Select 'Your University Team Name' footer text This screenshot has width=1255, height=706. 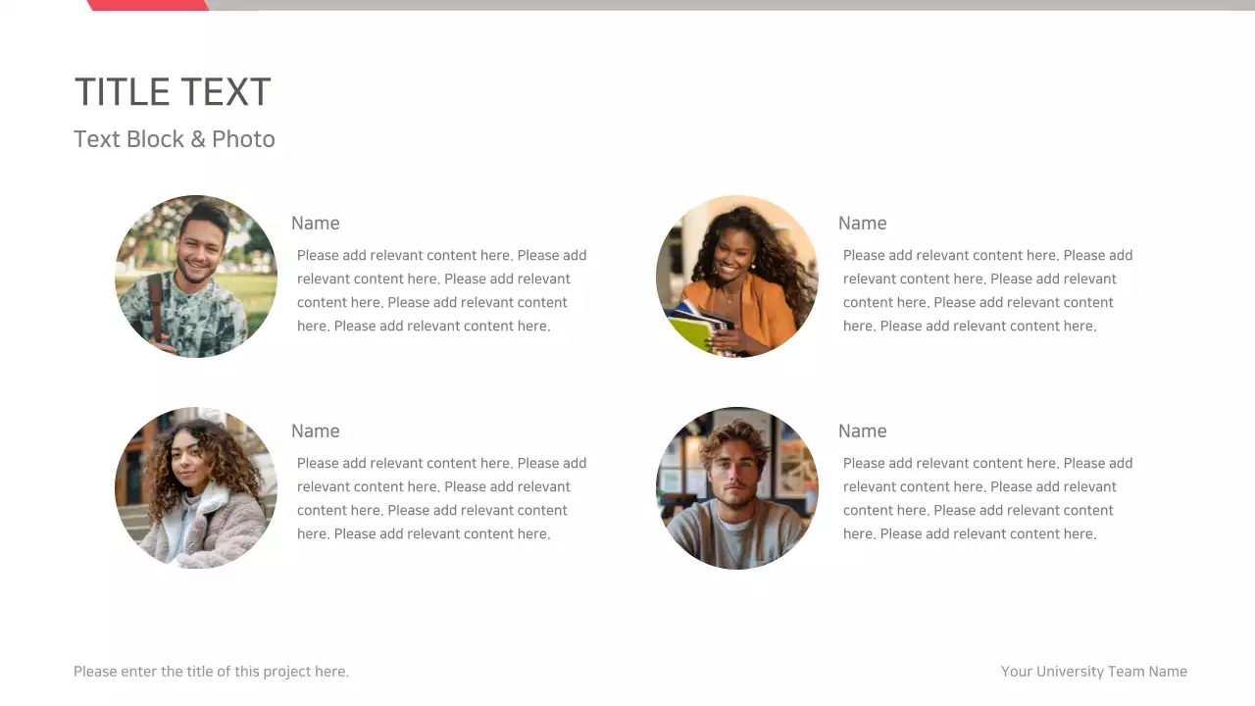[x=1094, y=672]
